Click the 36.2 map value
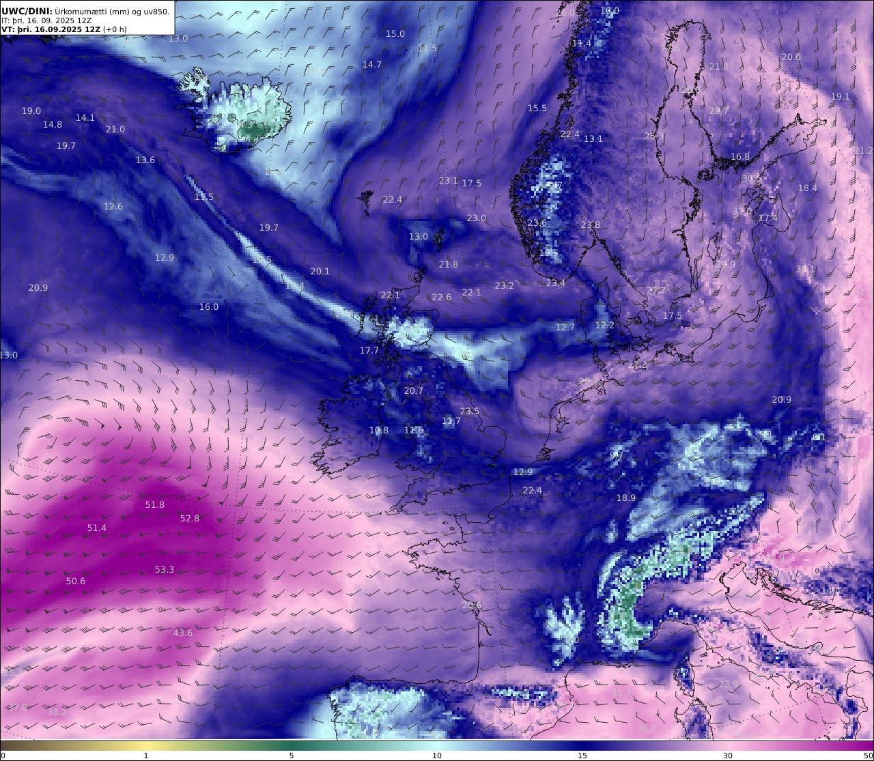874x761 pixels. pos(647,728)
